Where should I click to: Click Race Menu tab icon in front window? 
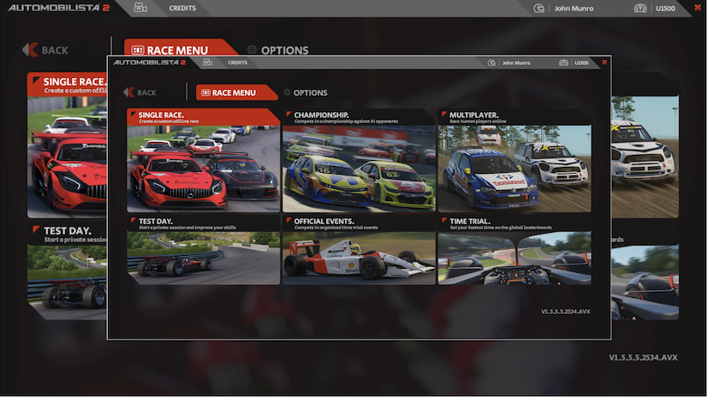[x=205, y=92]
